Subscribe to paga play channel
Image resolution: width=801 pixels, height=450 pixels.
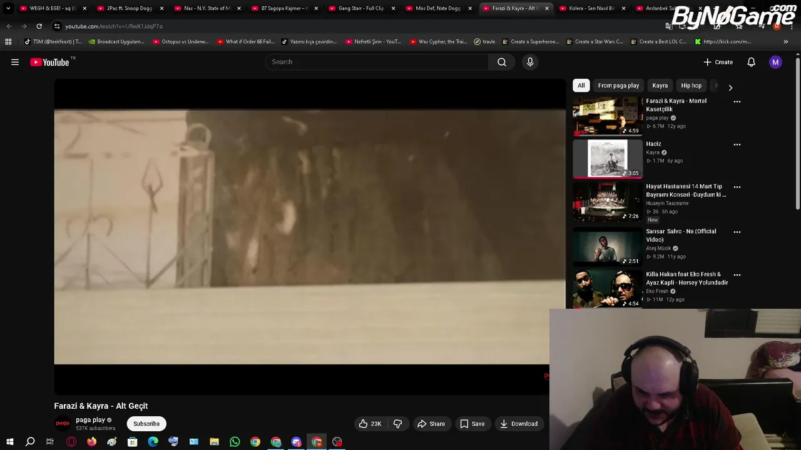[x=146, y=424]
